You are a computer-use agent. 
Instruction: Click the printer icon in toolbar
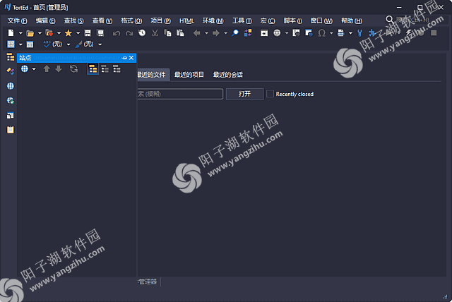(x=340, y=33)
